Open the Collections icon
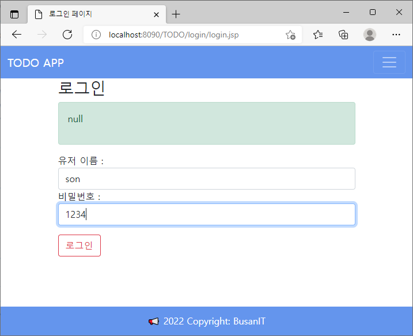Image resolution: width=413 pixels, height=336 pixels. [x=343, y=35]
